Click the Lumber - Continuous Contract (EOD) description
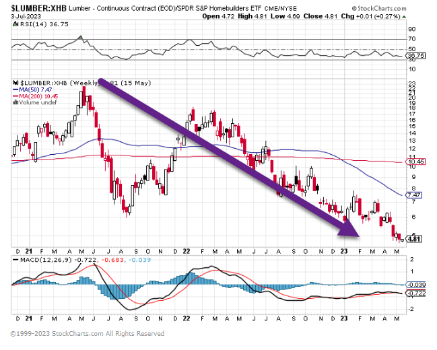Viewport: 437px width, 350px height. [127, 9]
